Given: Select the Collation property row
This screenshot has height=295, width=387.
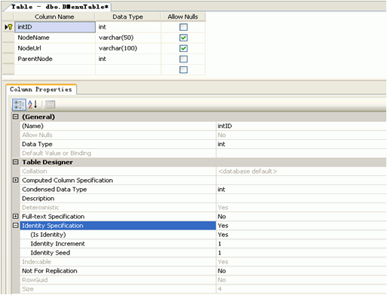Looking at the screenshot, I should [x=118, y=171].
